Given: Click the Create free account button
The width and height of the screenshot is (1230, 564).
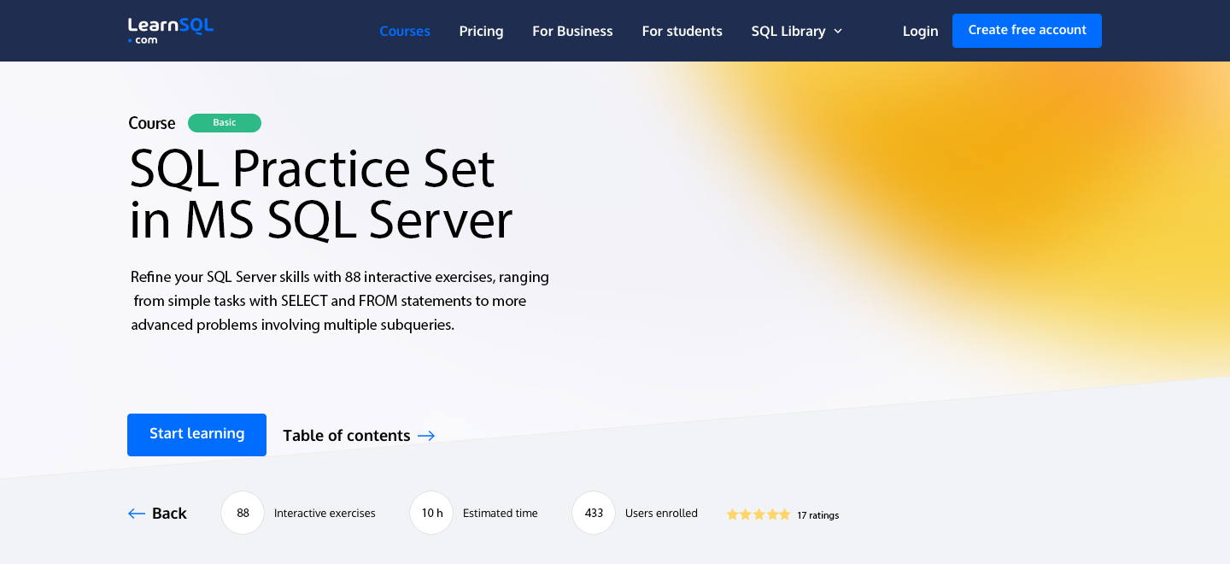Looking at the screenshot, I should coord(1027,30).
